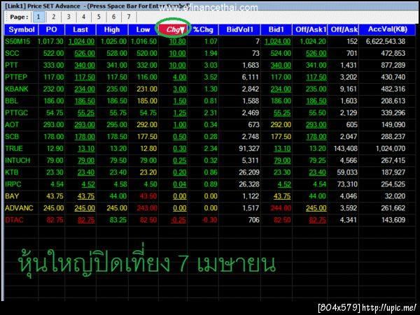The width and height of the screenshot is (420, 315).
Task: Select the AOT symbol
Action: tap(12, 125)
